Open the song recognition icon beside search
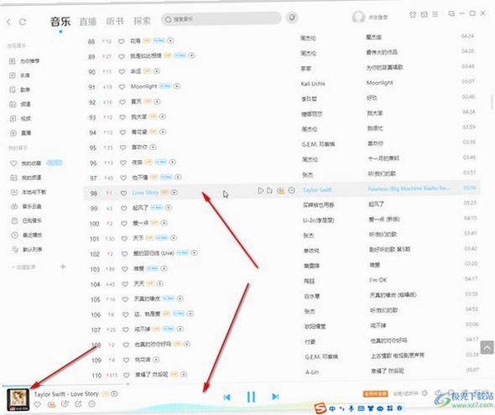The image size is (495, 415). pos(292,18)
